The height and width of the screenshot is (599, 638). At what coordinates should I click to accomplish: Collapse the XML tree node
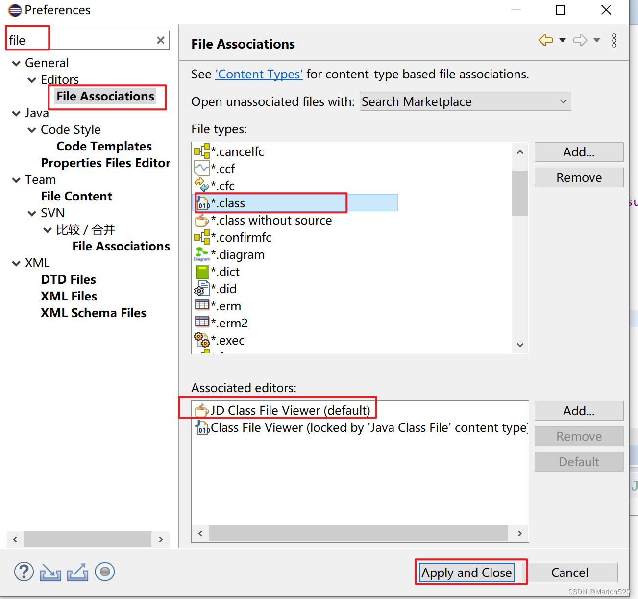(x=16, y=263)
